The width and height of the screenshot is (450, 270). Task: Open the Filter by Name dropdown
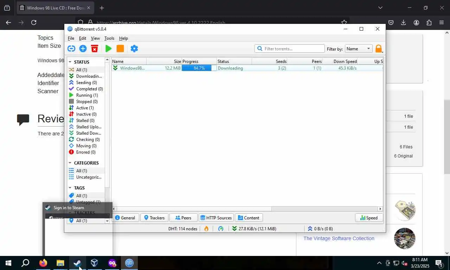(x=359, y=49)
